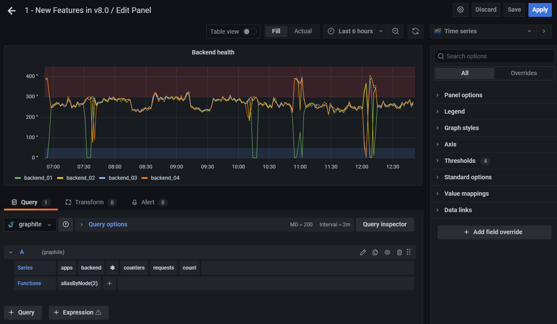The image size is (557, 324).
Task: Refresh the panel with the refresh icon
Action: coord(415,31)
